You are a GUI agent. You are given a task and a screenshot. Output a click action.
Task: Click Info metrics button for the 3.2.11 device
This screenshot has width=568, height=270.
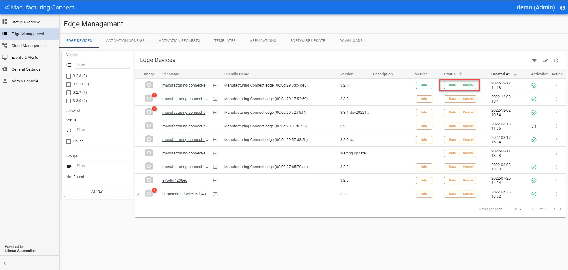pyautogui.click(x=424, y=85)
